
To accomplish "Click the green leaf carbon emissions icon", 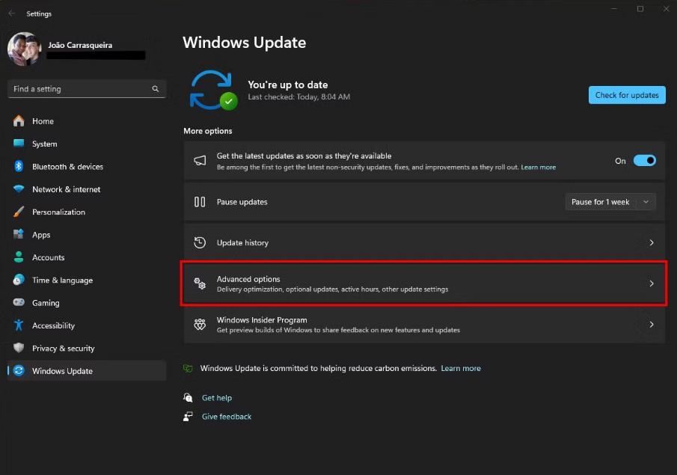I will point(188,368).
